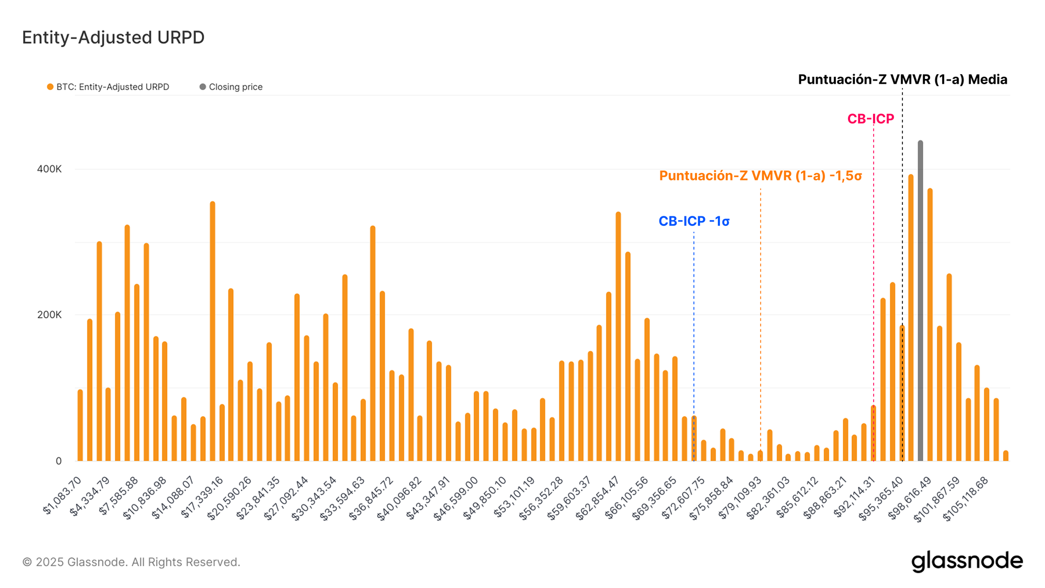The image size is (1045, 588).
Task: Toggle the Closing price legend label
Action: click(236, 87)
